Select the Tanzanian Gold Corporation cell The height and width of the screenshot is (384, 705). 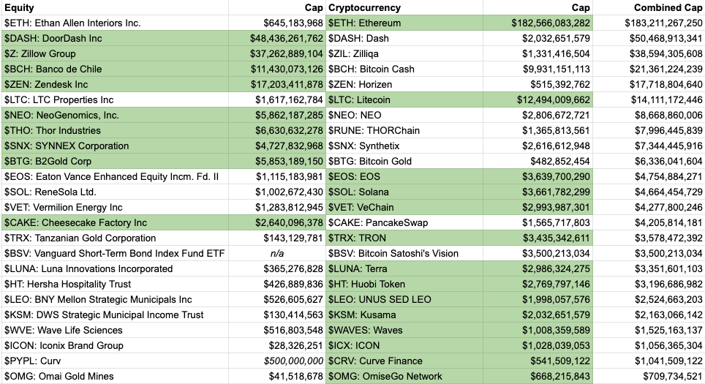click(x=115, y=238)
